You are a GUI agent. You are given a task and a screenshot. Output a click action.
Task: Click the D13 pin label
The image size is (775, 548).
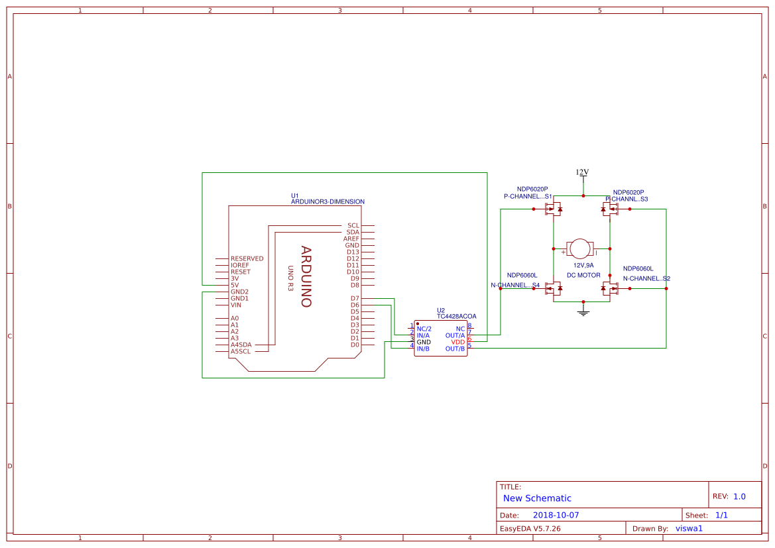353,252
